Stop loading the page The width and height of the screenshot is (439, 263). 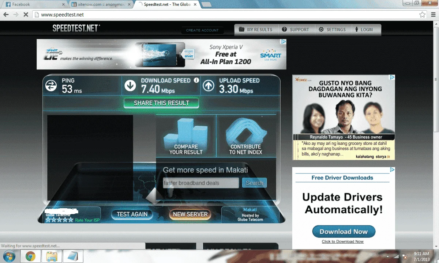click(x=26, y=15)
